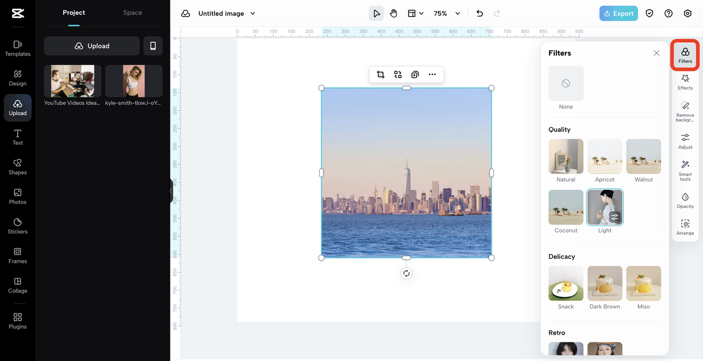Open the Effects panel

[x=685, y=82]
